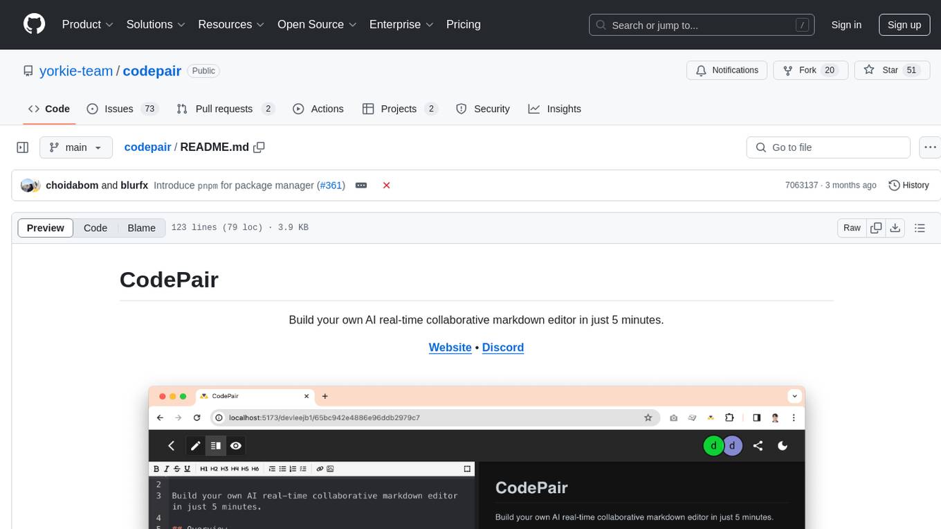The height and width of the screenshot is (529, 941).
Task: Fork the repository
Action: tap(810, 71)
